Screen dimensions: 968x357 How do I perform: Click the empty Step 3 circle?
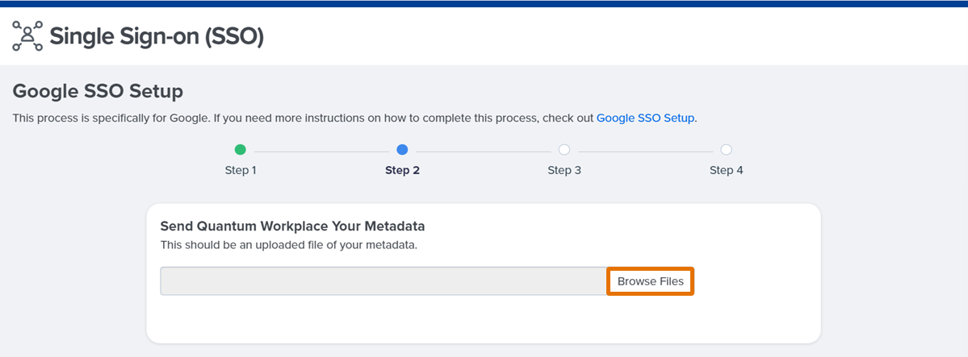(564, 150)
